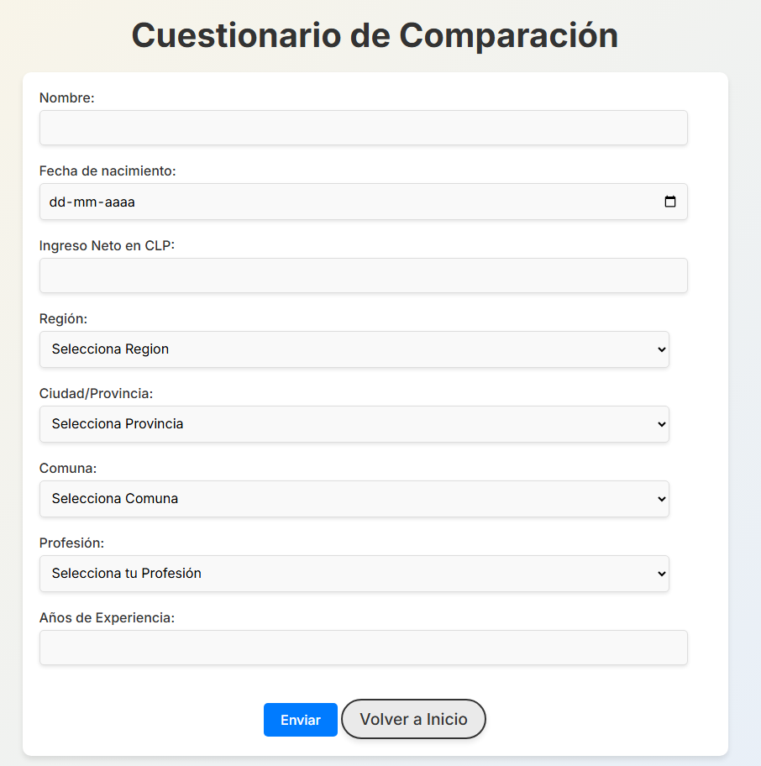Click the Años de Experiencia field
The image size is (761, 766).
pos(363,648)
